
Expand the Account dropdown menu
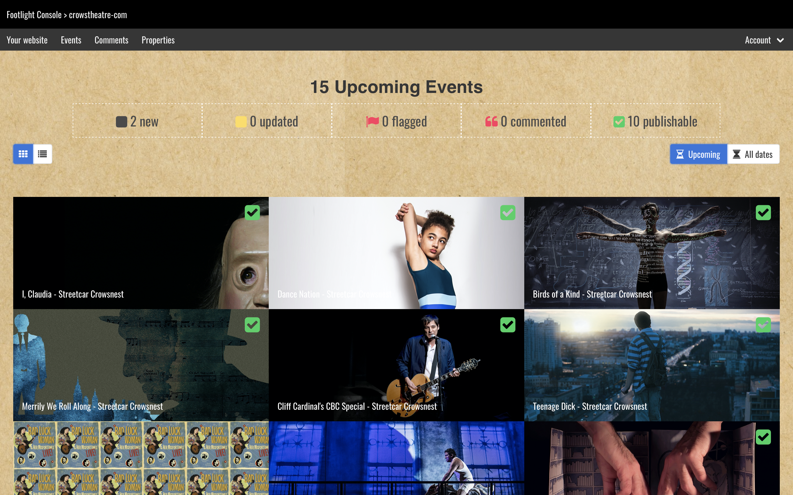(x=757, y=40)
